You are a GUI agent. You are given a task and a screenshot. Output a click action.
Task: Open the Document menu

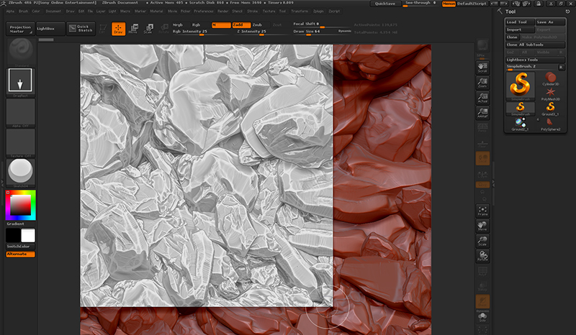click(x=53, y=12)
